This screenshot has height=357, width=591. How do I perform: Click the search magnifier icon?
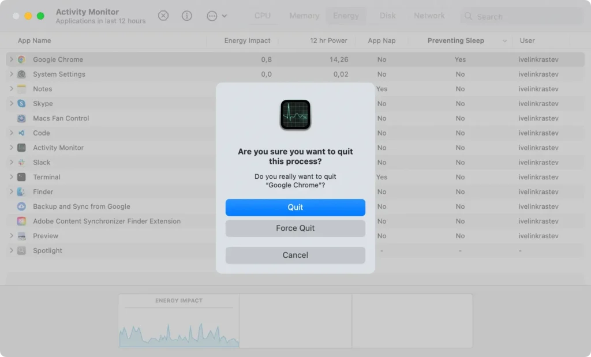468,16
